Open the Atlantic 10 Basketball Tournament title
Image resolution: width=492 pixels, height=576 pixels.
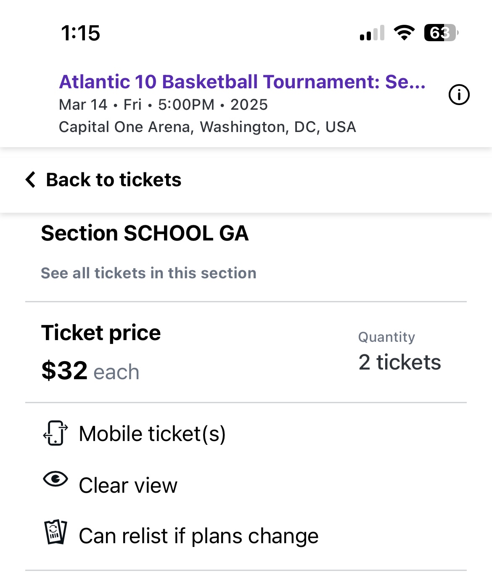tap(242, 82)
